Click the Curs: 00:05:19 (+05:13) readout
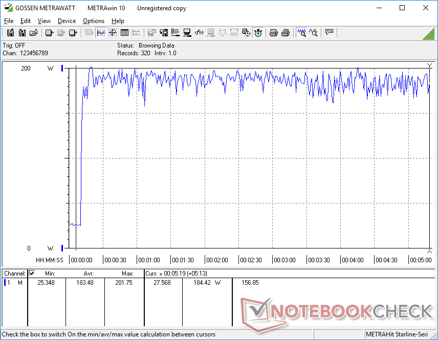Viewport: 438px width, 340px height. pyautogui.click(x=176, y=274)
